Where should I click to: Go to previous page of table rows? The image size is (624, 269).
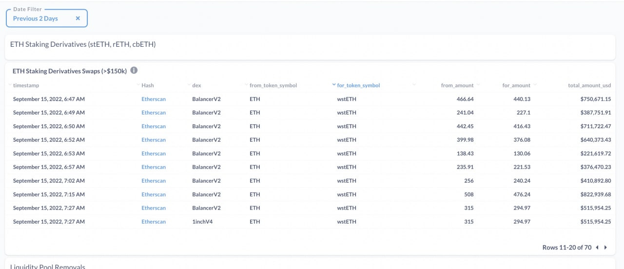(x=597, y=248)
